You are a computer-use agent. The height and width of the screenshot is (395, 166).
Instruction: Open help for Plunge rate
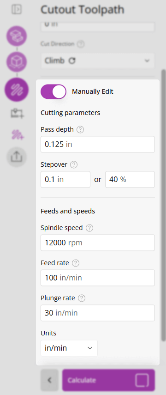point(82,298)
